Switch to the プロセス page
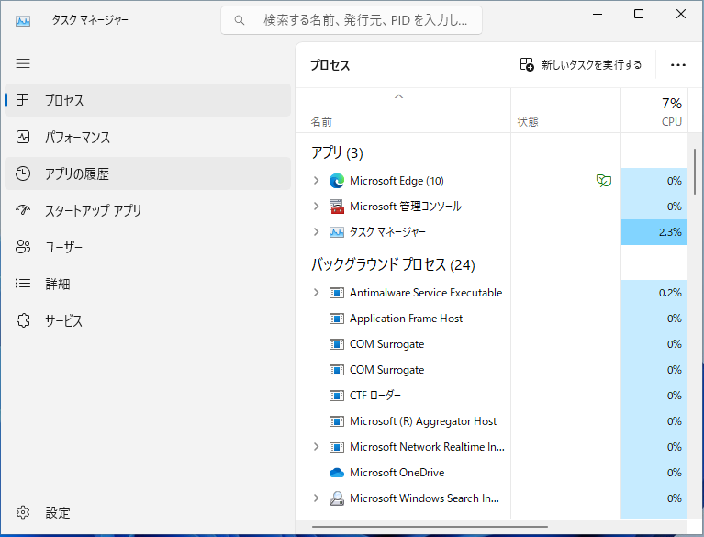The height and width of the screenshot is (537, 704). pos(148,100)
